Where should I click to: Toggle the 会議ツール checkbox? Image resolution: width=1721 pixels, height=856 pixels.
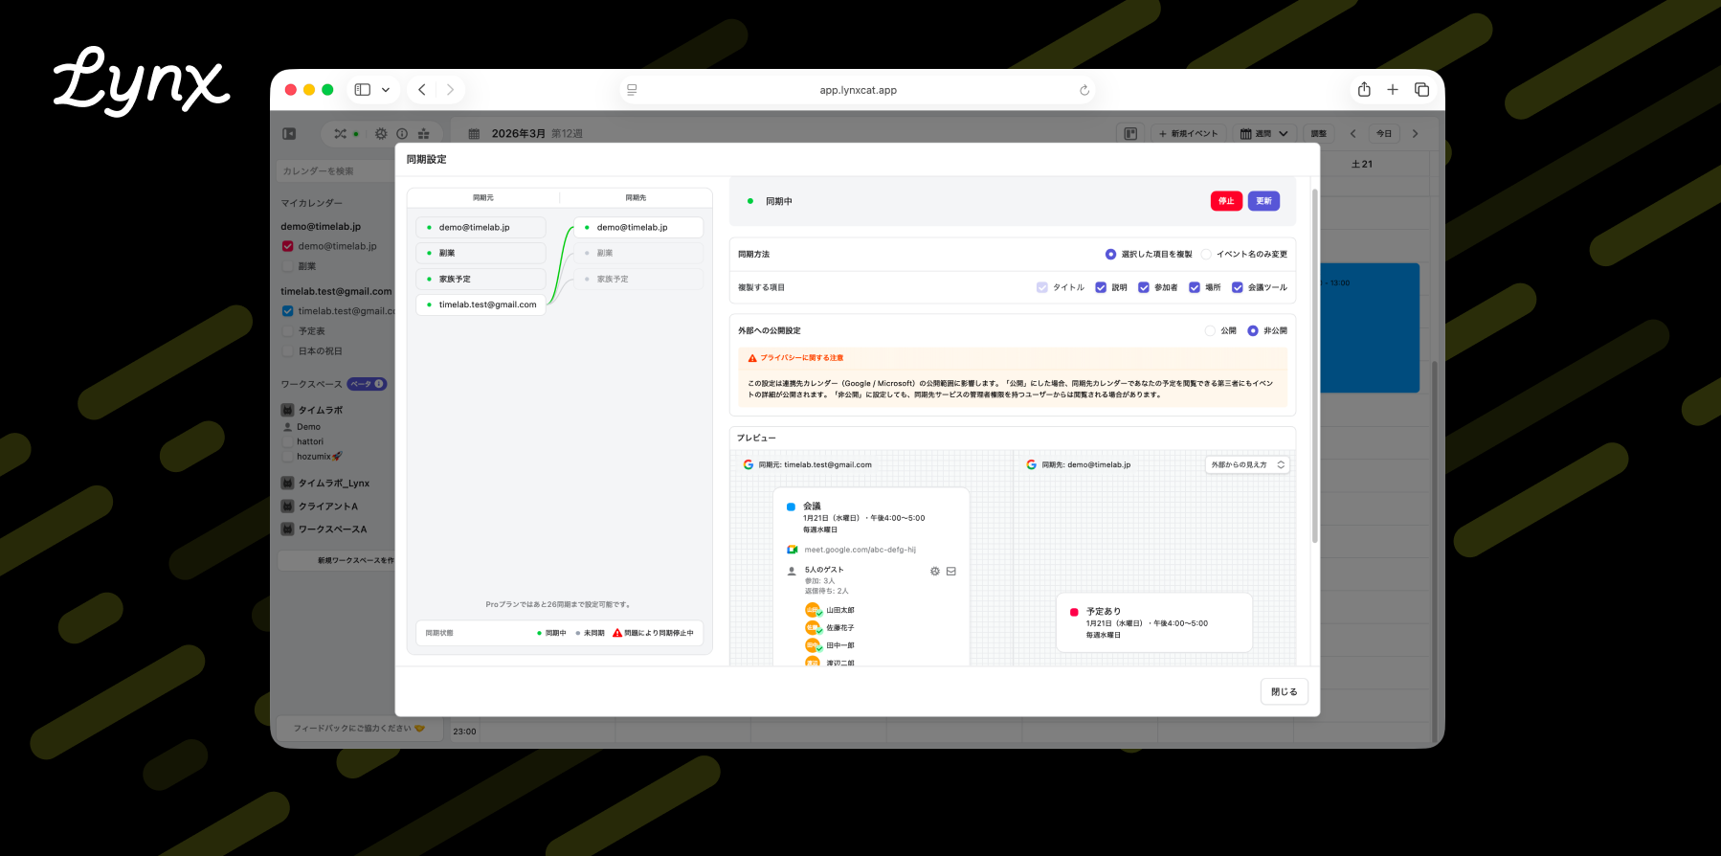tap(1238, 287)
